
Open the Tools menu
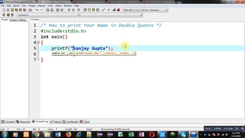pyautogui.click(x=50, y=6)
